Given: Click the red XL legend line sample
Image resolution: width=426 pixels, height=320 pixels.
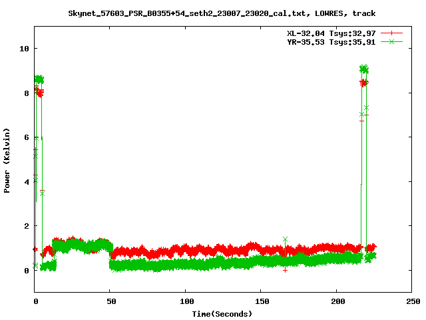Looking at the screenshot, I should click(391, 33).
